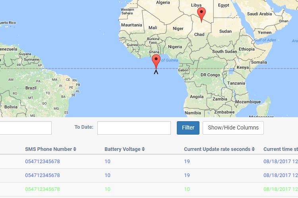
Task: Click battery voltage 10 in second row
Action: pyautogui.click(x=107, y=175)
